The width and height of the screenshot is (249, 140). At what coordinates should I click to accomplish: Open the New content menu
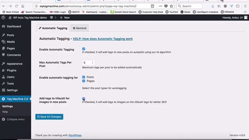pos(65,17)
